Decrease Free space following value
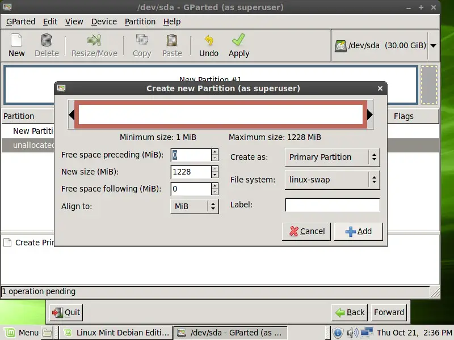 215,192
